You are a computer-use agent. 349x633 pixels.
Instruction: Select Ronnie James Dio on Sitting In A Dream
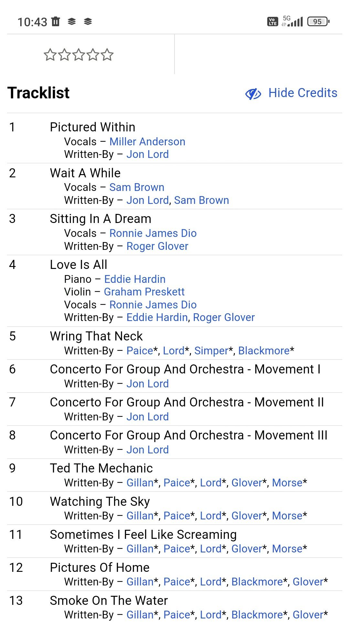point(153,233)
